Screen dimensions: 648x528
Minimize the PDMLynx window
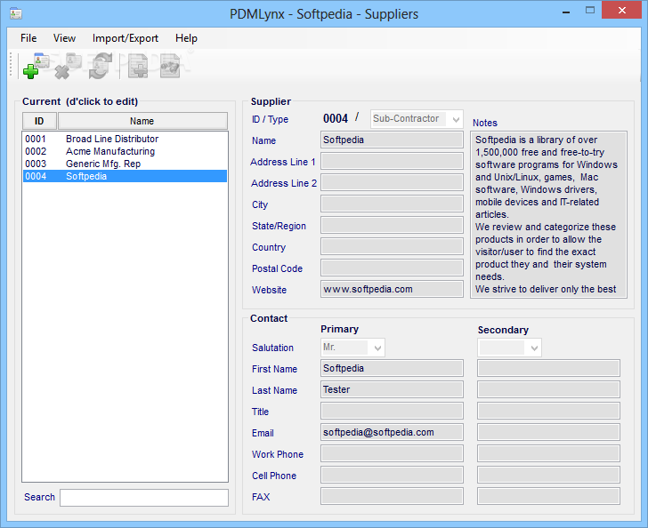coord(566,12)
